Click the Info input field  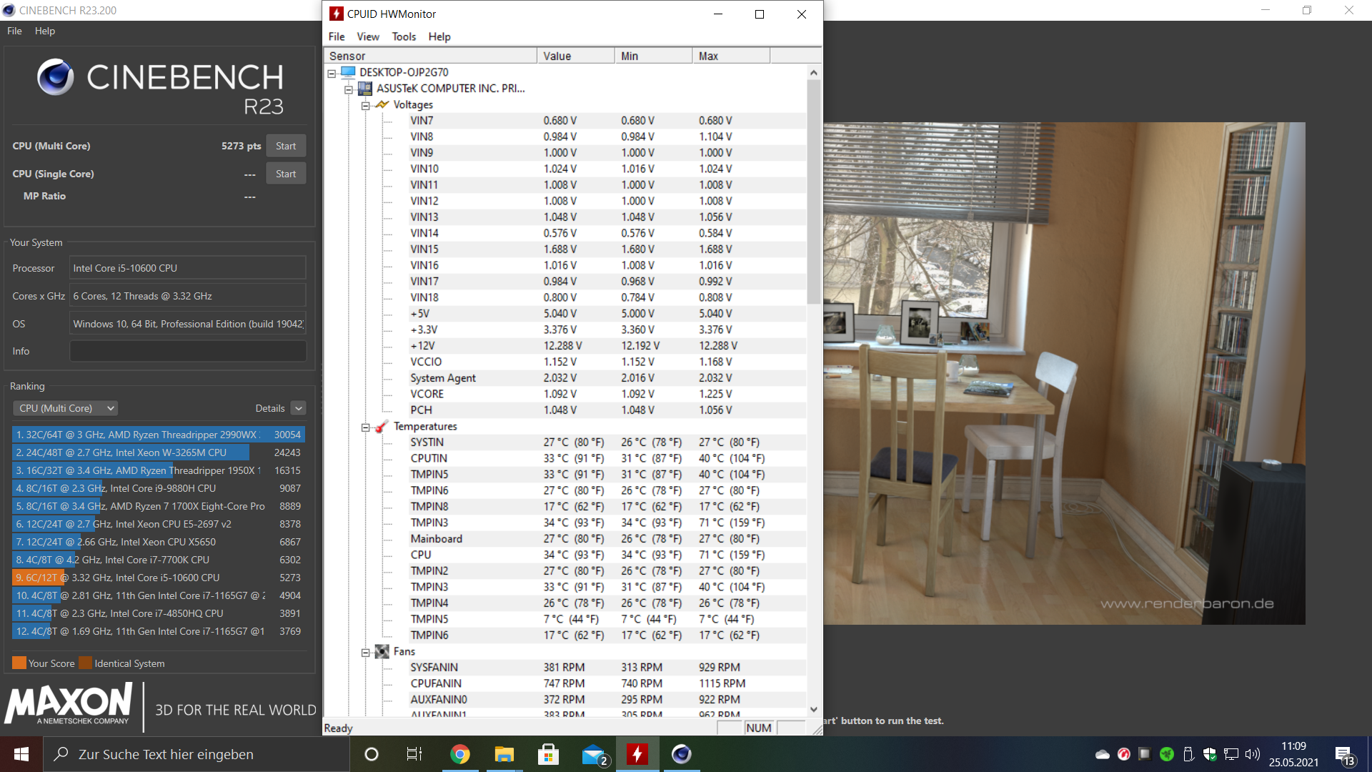187,351
